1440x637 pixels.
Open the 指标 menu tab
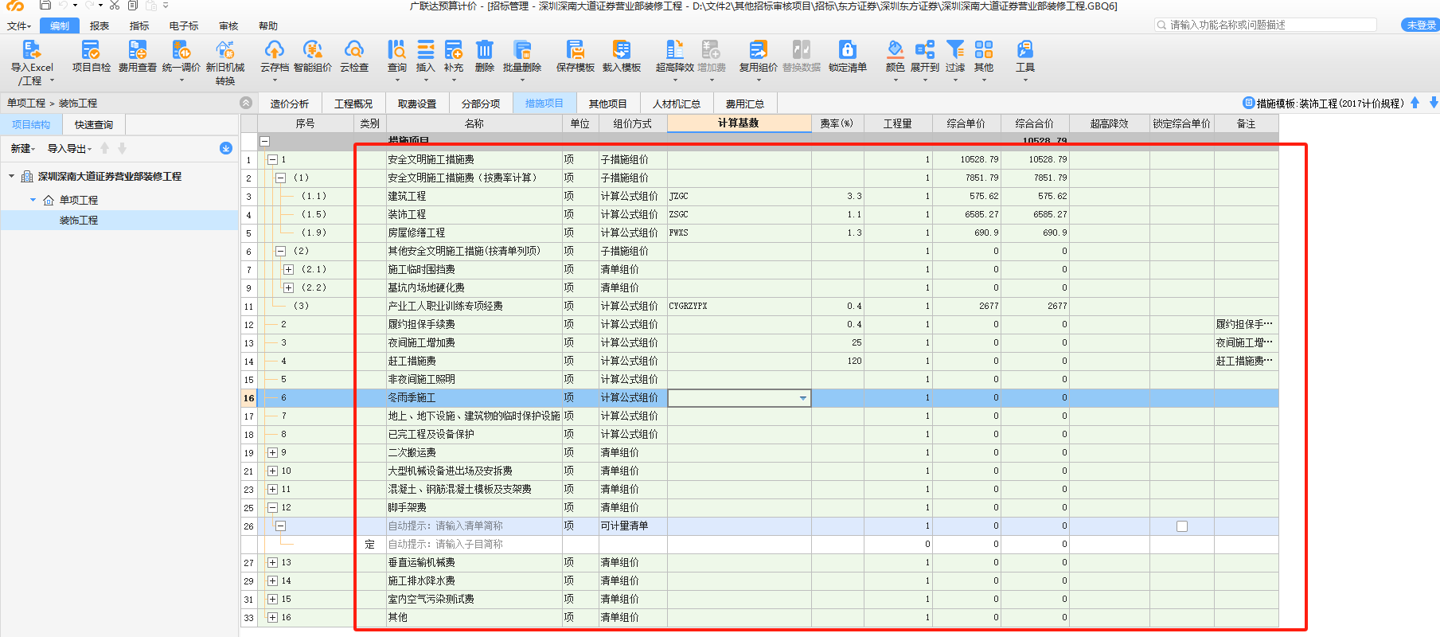click(139, 26)
